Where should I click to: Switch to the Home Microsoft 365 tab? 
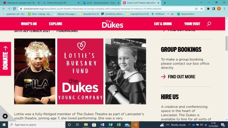[x=61, y=3]
